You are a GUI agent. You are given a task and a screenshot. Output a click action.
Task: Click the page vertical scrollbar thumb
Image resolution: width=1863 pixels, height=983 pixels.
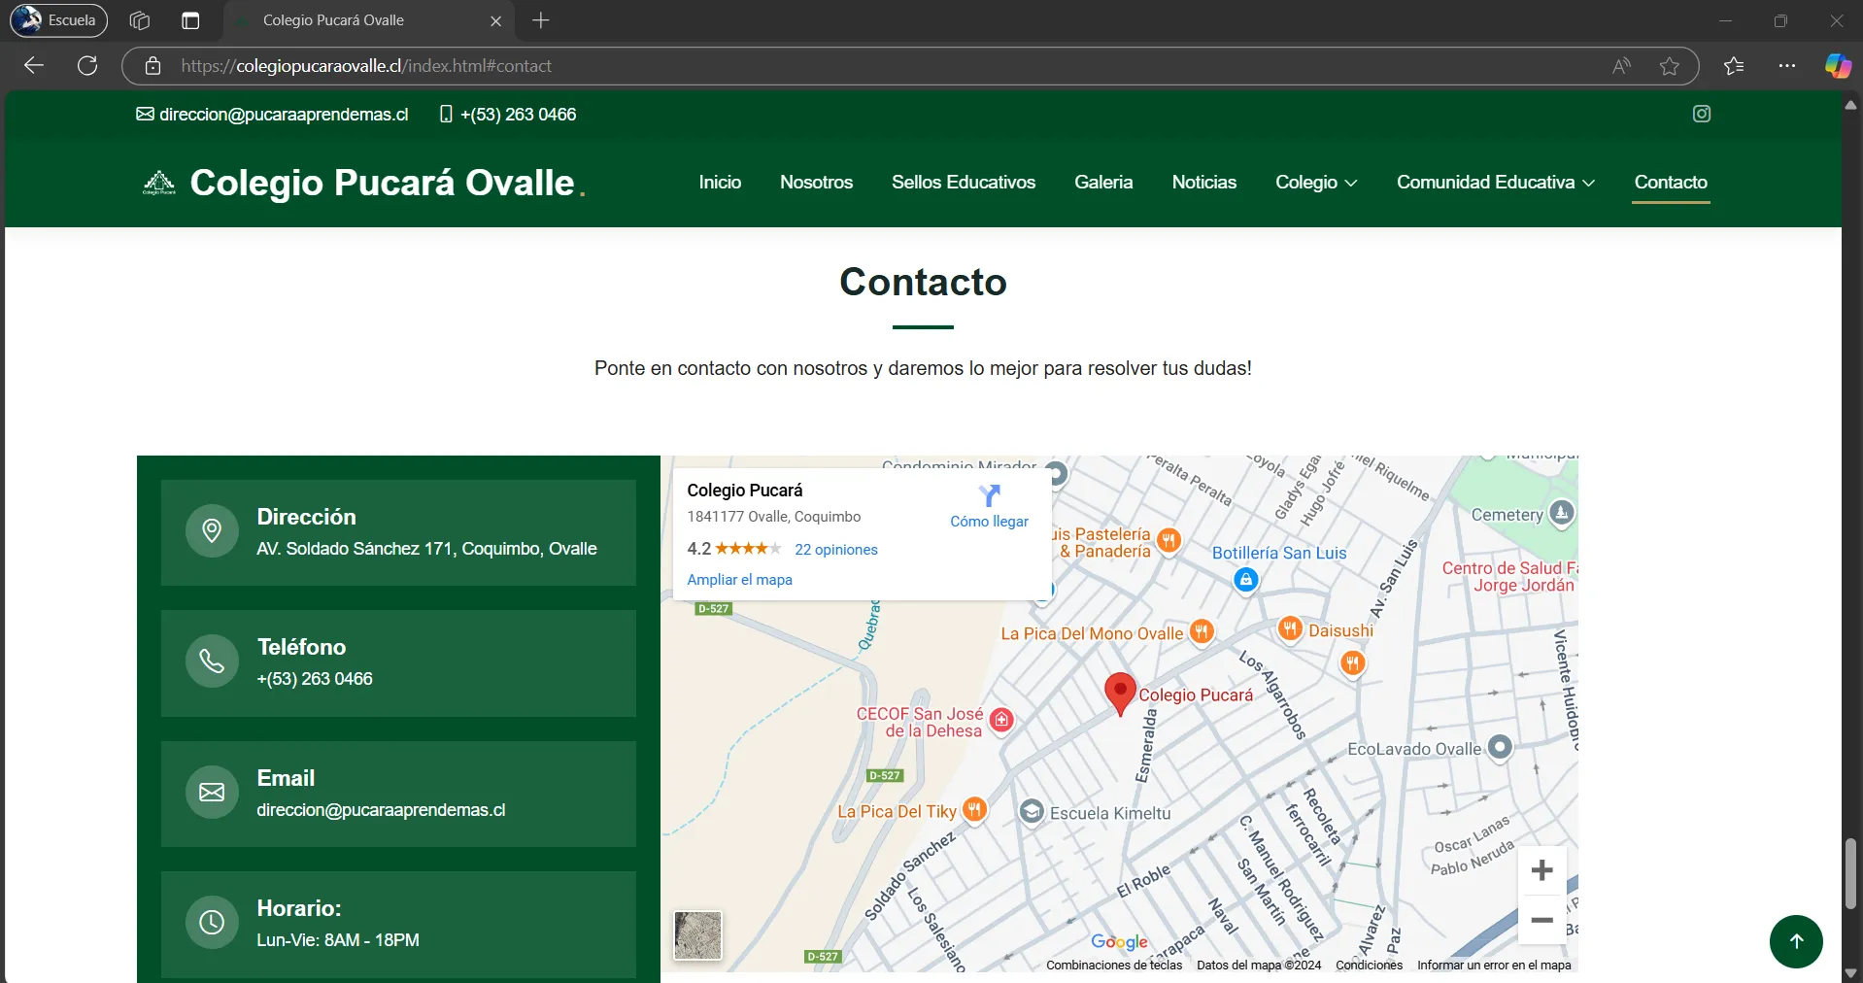click(1850, 872)
